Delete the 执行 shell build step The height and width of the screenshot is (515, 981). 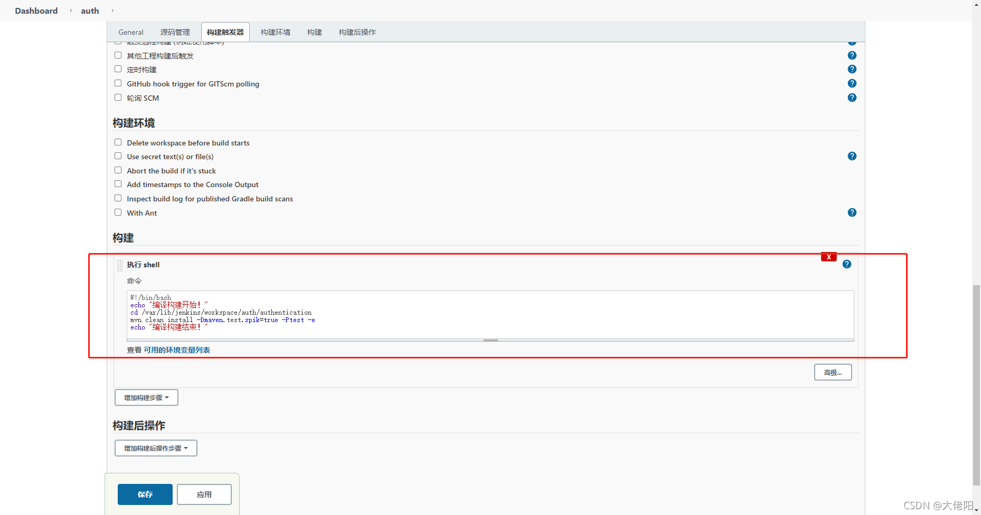(828, 257)
